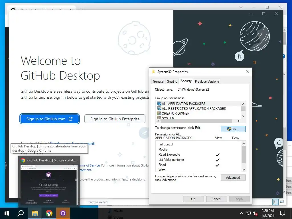Open network status tray icon
This screenshot has height=219, width=292.
pos(248,213)
